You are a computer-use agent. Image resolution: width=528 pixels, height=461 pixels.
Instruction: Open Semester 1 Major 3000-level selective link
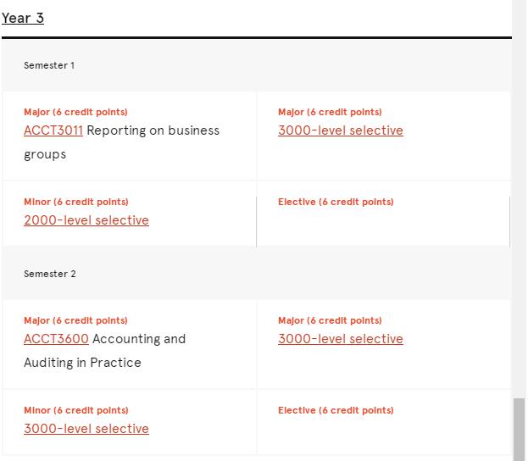coord(341,131)
